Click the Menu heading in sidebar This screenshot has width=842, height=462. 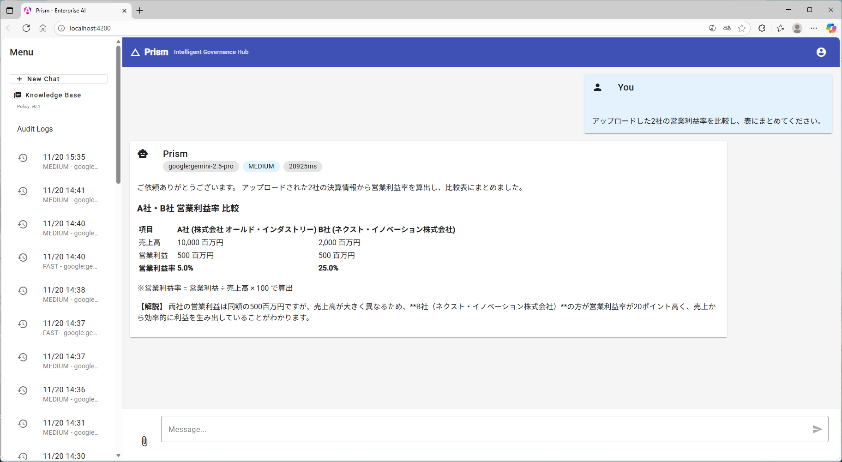click(x=22, y=53)
